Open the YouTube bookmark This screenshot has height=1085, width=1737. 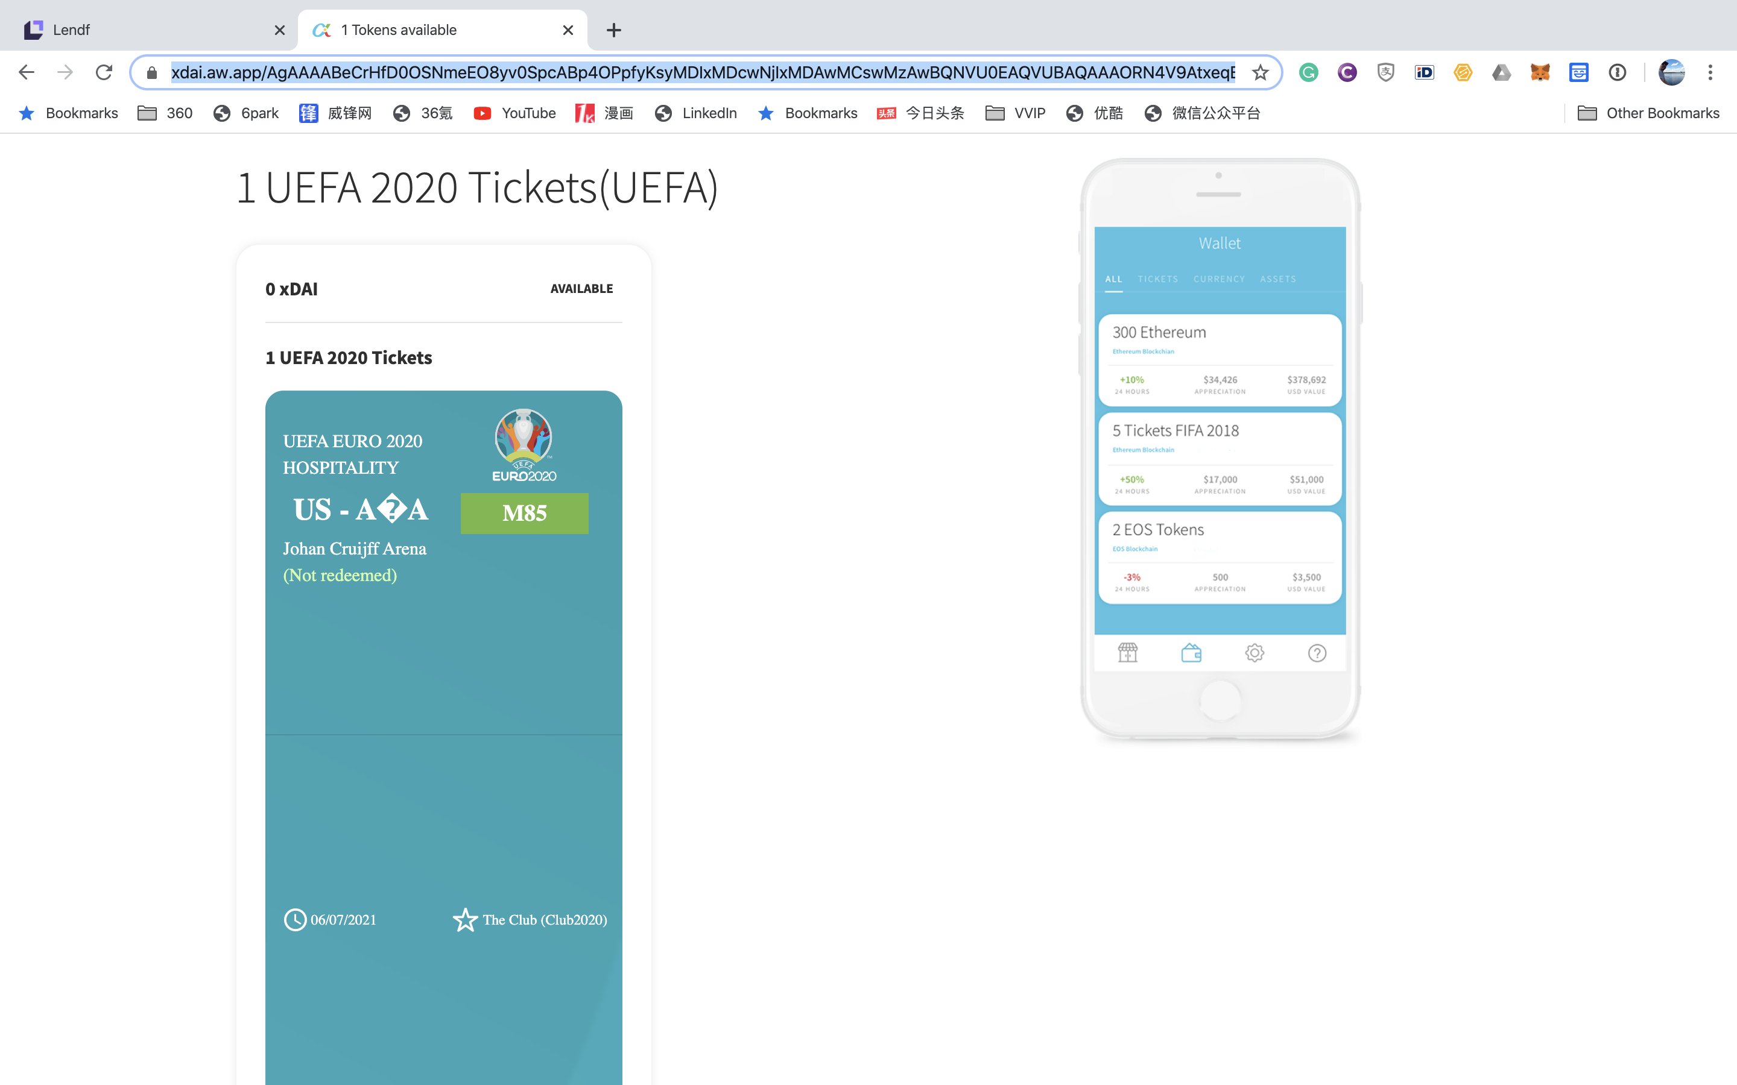528,113
